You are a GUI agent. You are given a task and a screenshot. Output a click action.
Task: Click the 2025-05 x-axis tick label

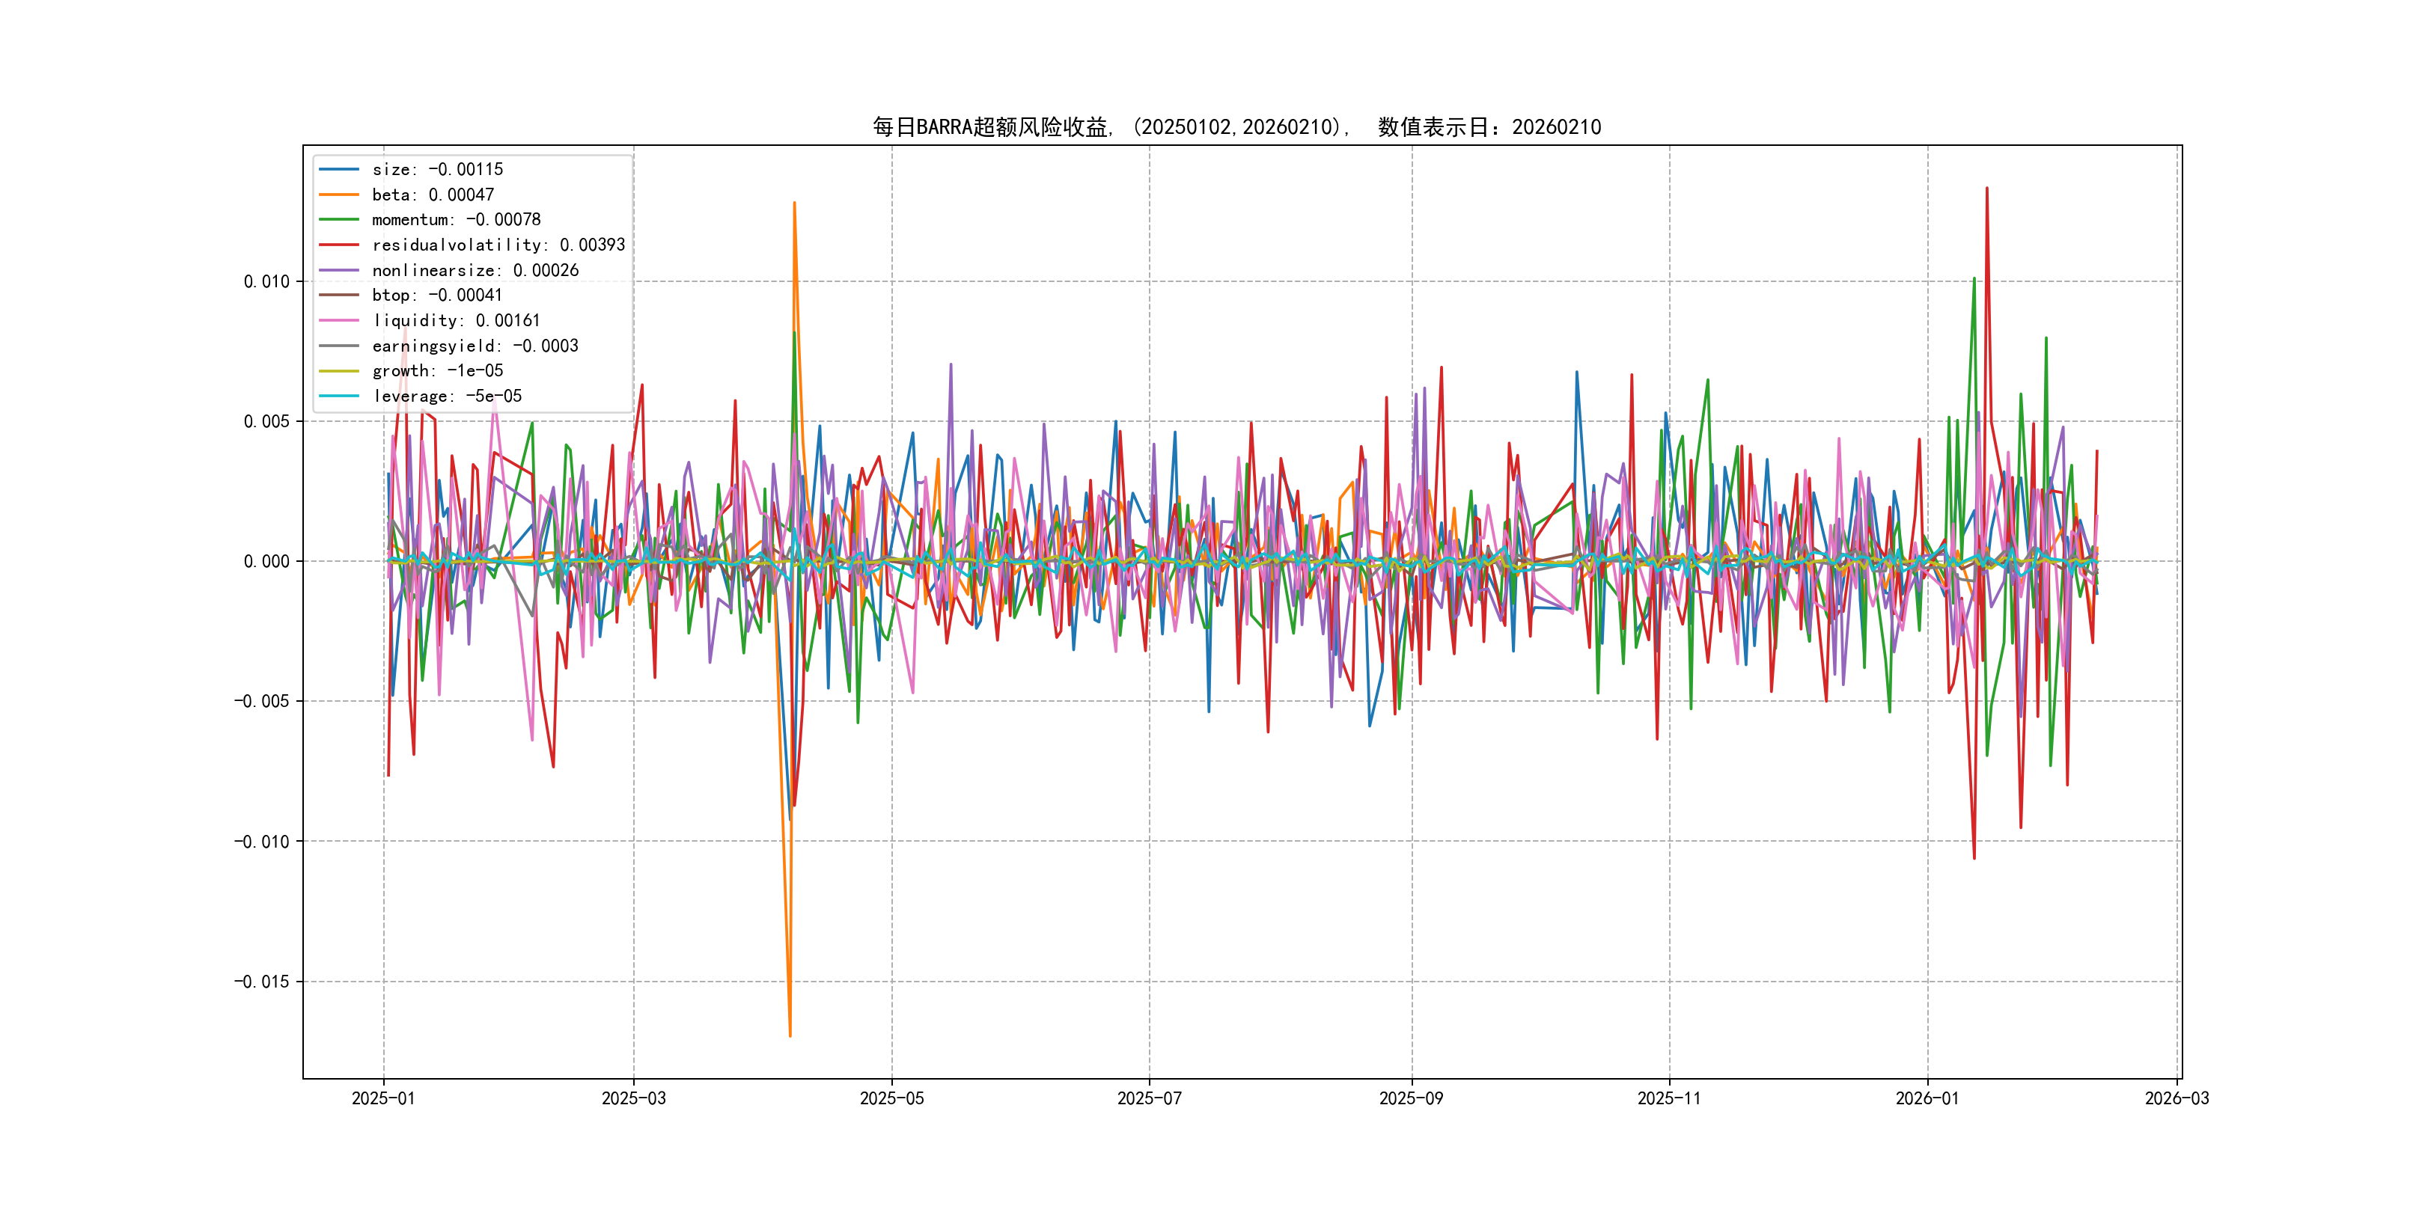tap(891, 1098)
